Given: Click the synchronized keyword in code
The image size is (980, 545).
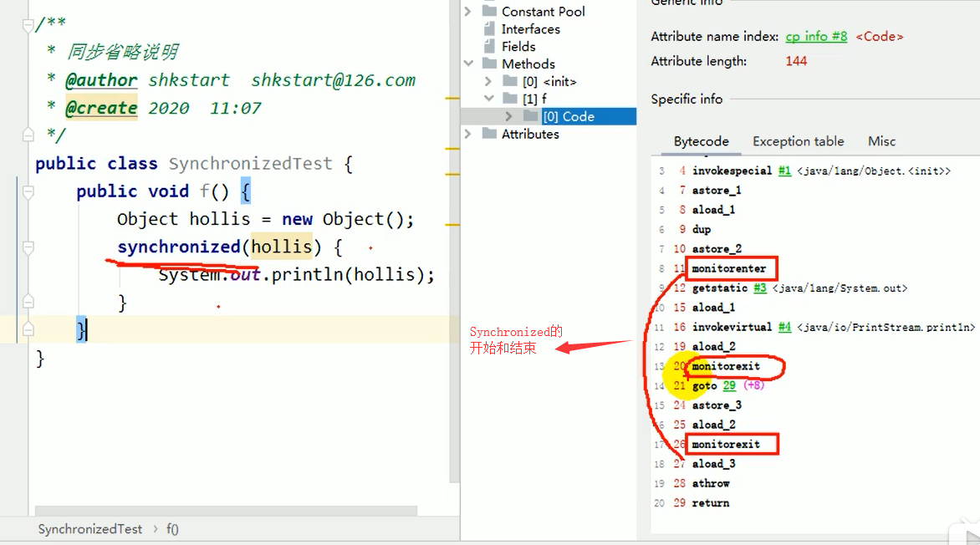Looking at the screenshot, I should point(179,247).
